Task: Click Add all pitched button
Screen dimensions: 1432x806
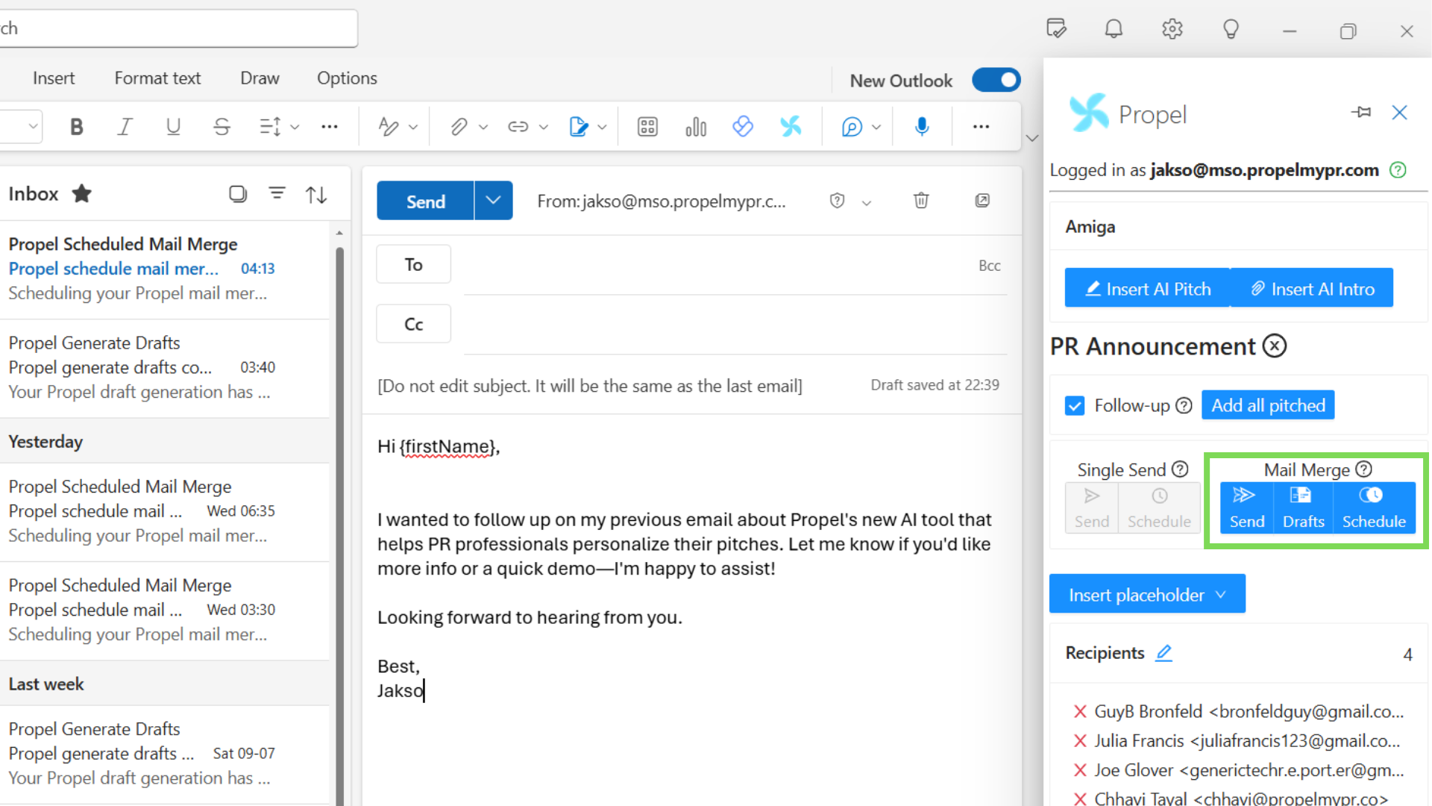Action: pos(1268,405)
